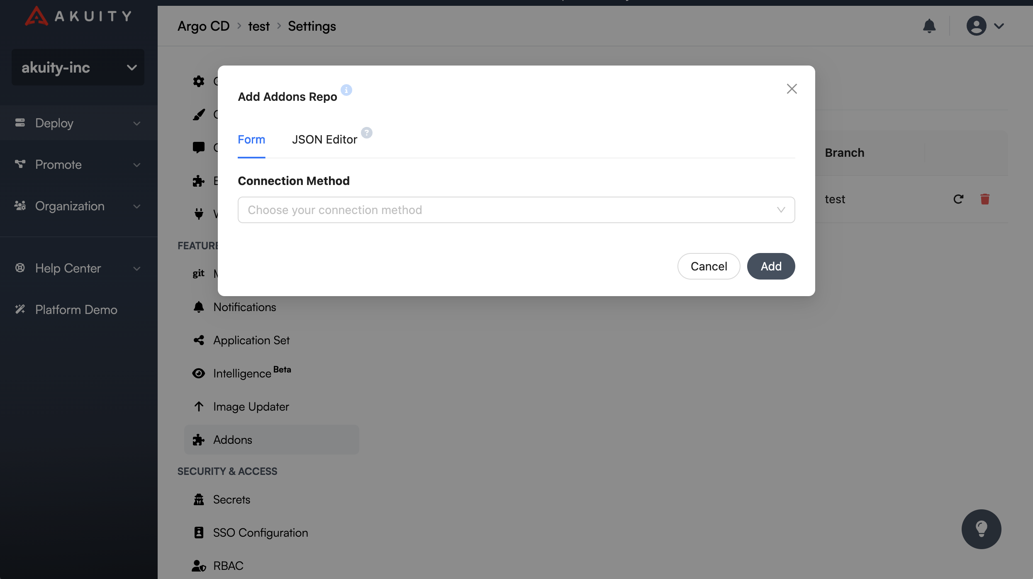Click the Secrets spy icon
The height and width of the screenshot is (579, 1033).
pos(199,499)
